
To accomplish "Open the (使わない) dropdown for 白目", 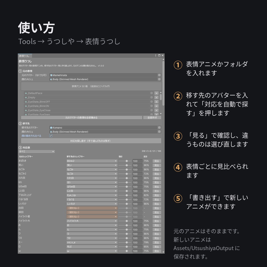I will pyautogui.click(x=92, y=208).
